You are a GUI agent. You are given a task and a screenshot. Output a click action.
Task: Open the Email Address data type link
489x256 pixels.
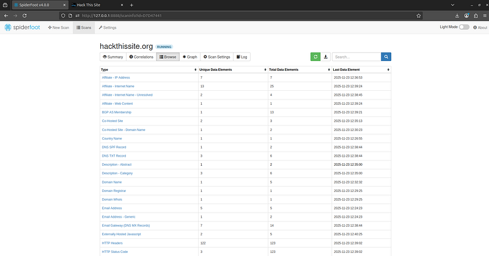click(x=112, y=208)
